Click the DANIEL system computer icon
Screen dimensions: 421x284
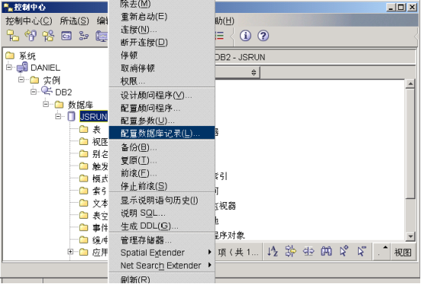coord(22,67)
